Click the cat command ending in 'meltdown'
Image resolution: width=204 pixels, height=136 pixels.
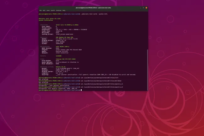pos(101,81)
